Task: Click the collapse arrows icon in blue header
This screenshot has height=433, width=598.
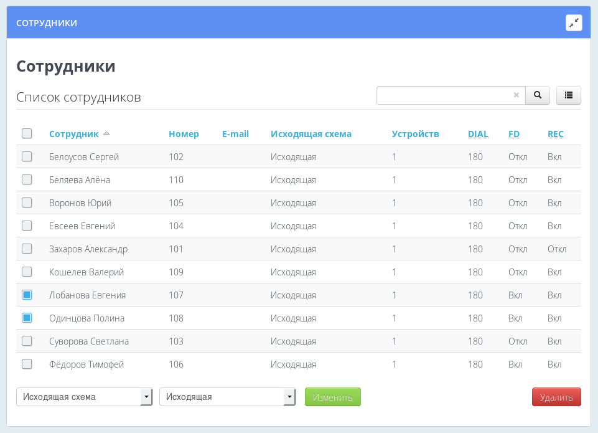Action: (574, 22)
